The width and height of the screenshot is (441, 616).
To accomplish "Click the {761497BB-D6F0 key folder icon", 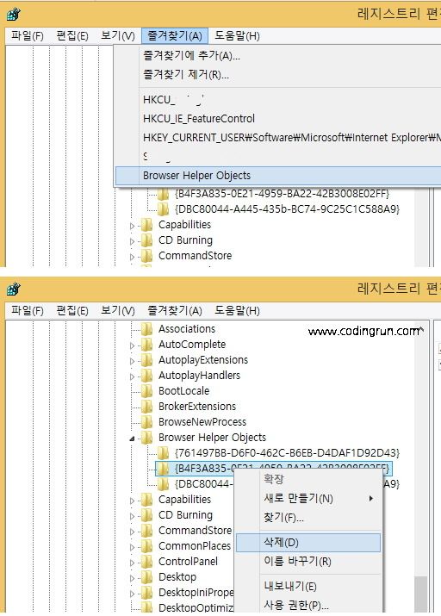I will tap(163, 453).
